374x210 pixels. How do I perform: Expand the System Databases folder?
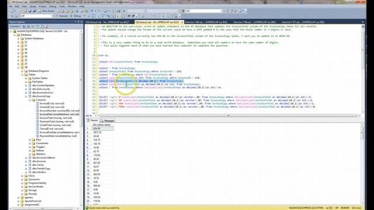[x=18, y=38]
